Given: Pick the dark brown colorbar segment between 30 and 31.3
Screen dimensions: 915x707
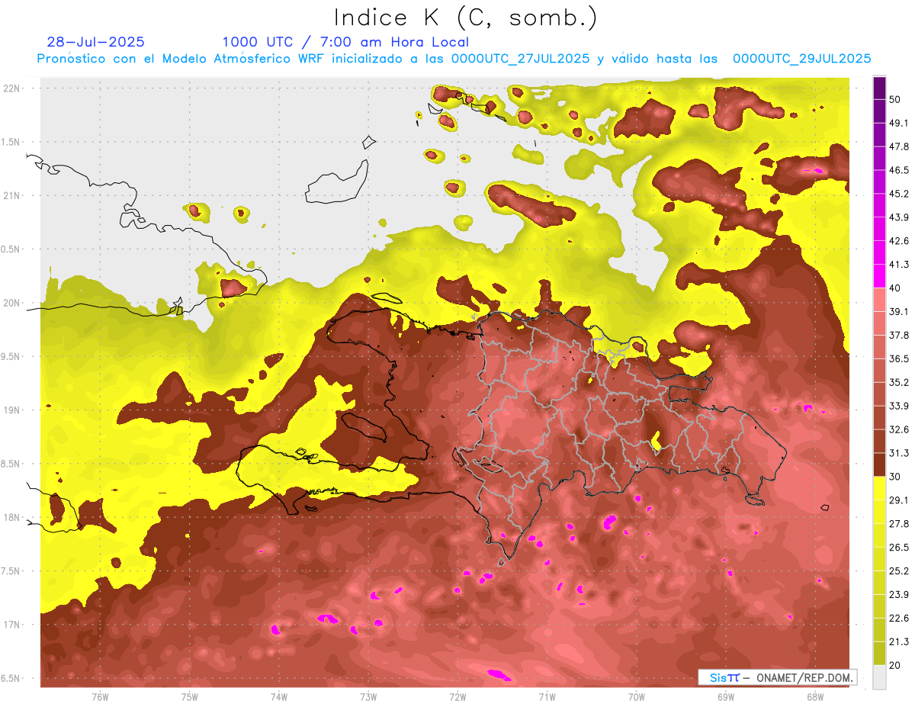Looking at the screenshot, I should click(x=879, y=464).
